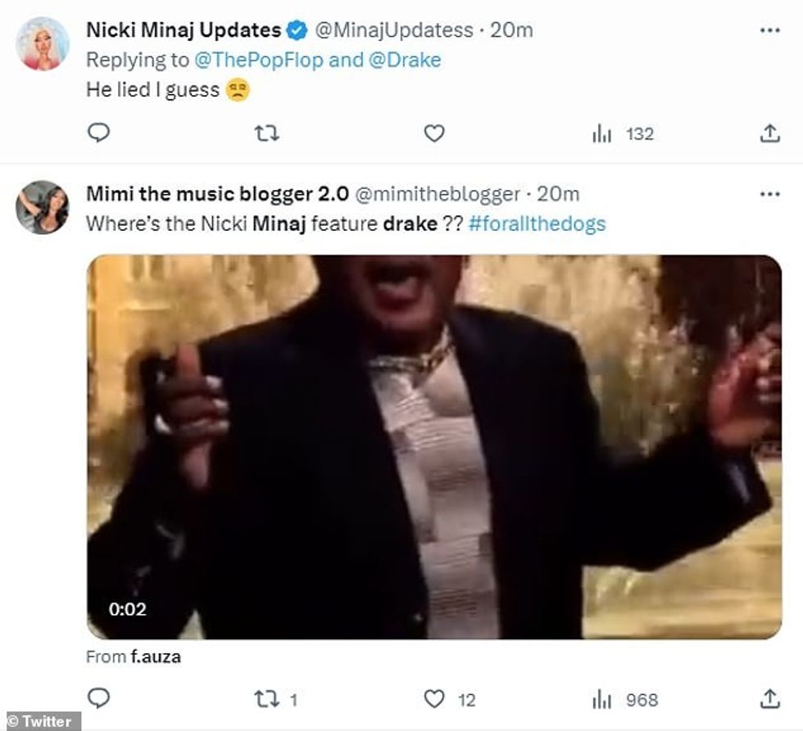
Task: Retweet the "He lied I guess" tweet
Action: 267,133
